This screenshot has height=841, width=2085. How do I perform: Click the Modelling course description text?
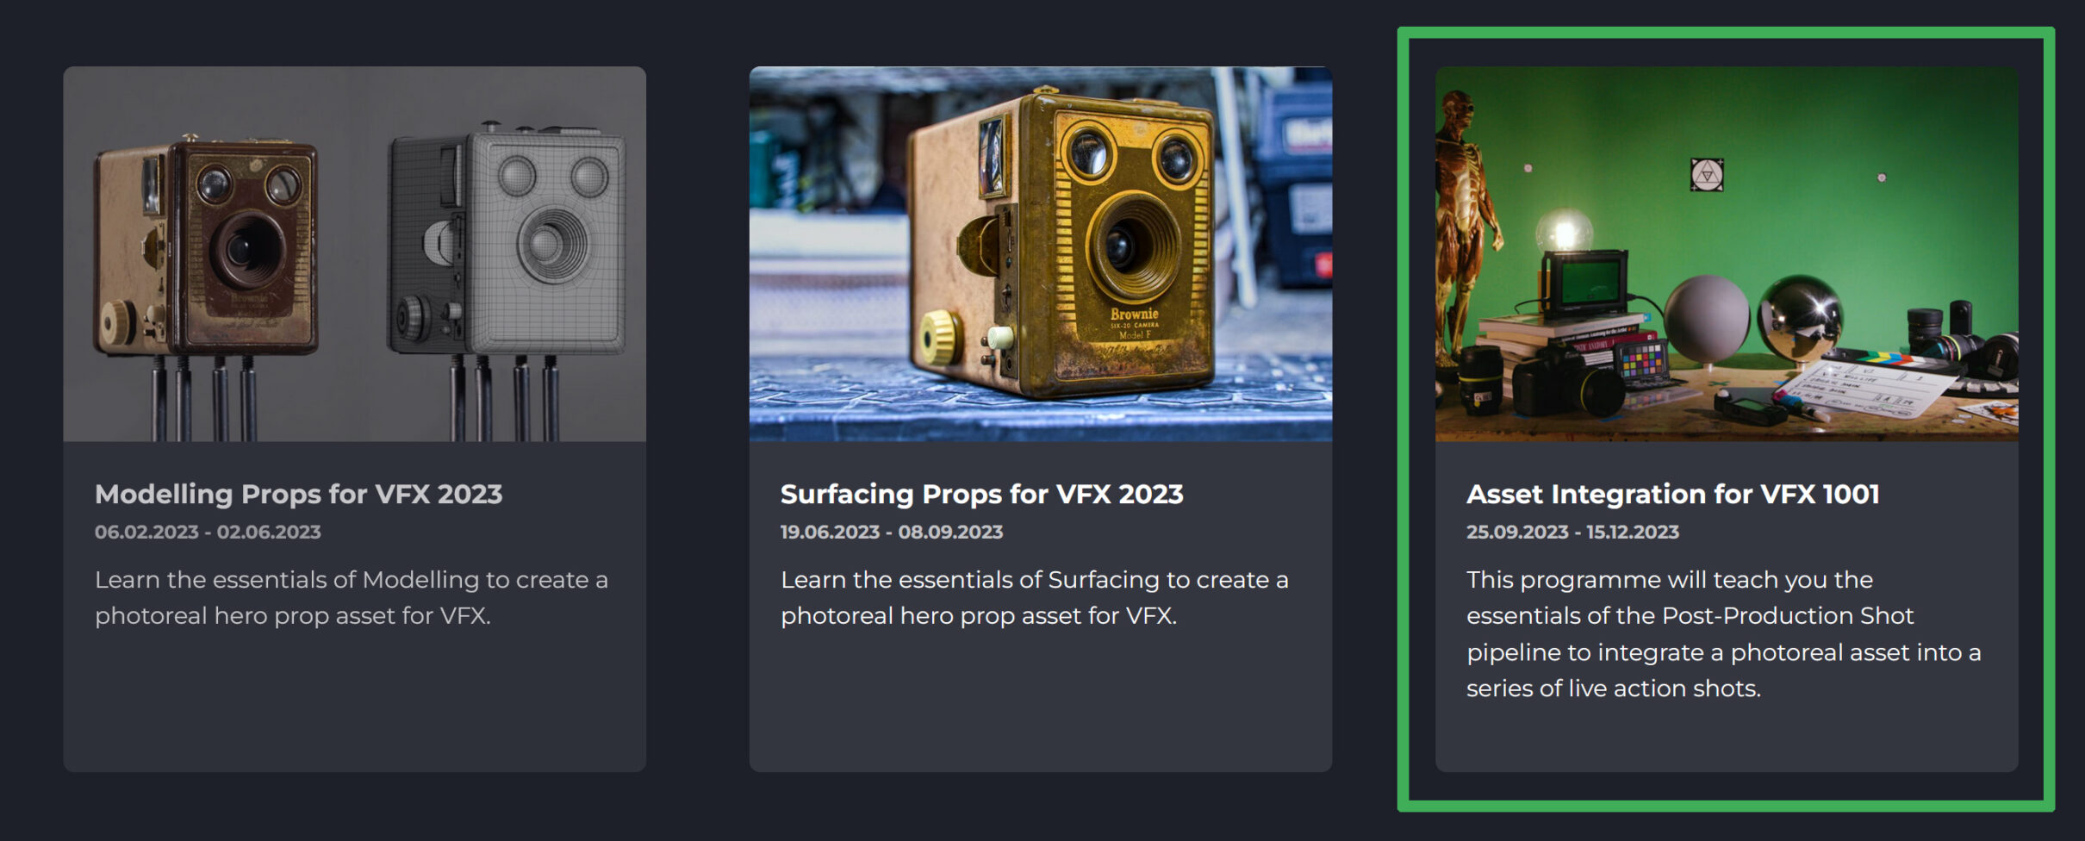tap(352, 598)
